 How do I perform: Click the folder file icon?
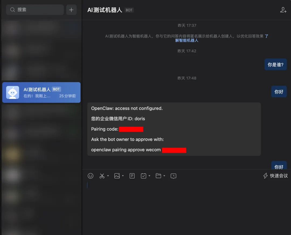[158, 176]
